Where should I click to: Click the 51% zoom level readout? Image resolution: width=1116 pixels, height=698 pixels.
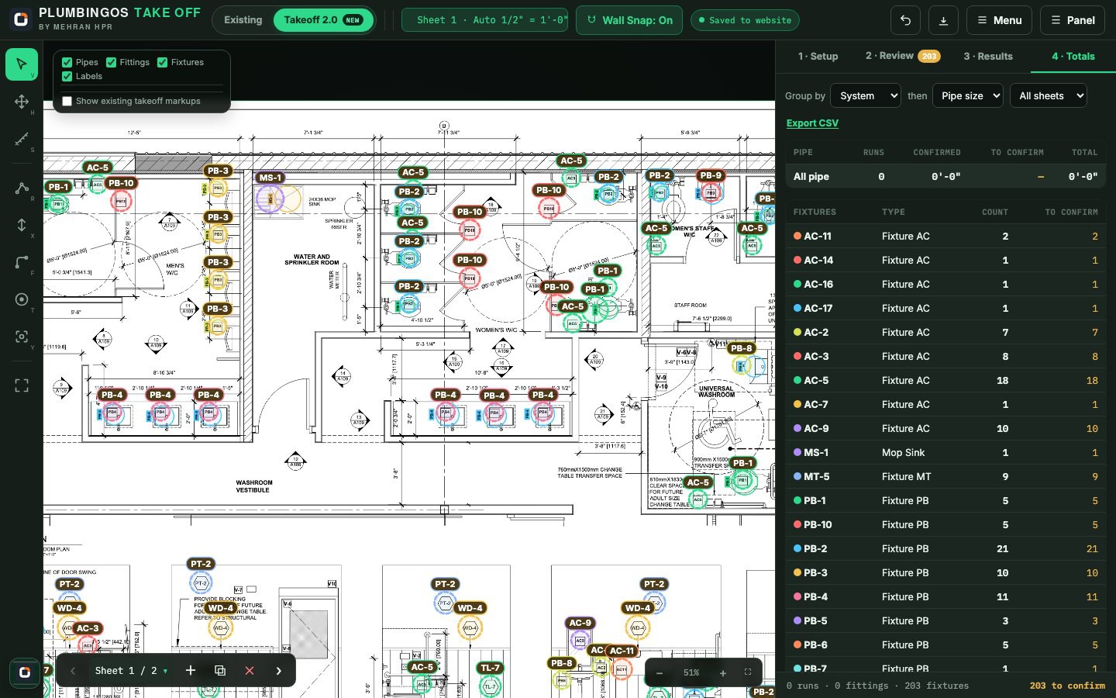click(x=691, y=673)
